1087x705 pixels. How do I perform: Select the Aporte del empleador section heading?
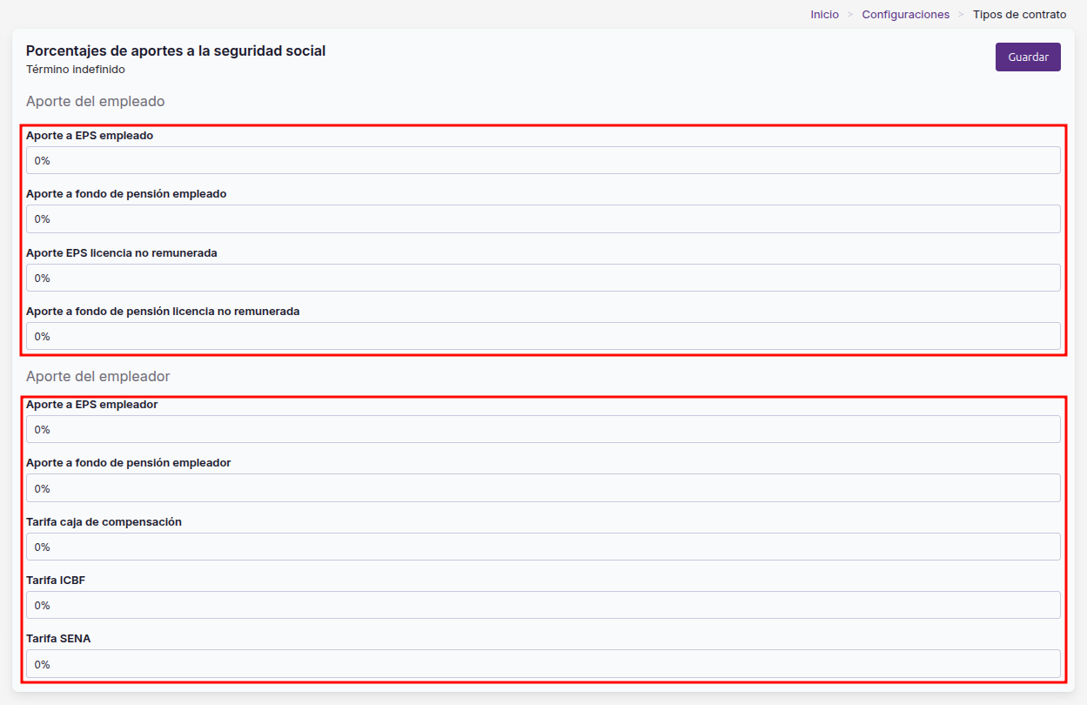pyautogui.click(x=97, y=376)
